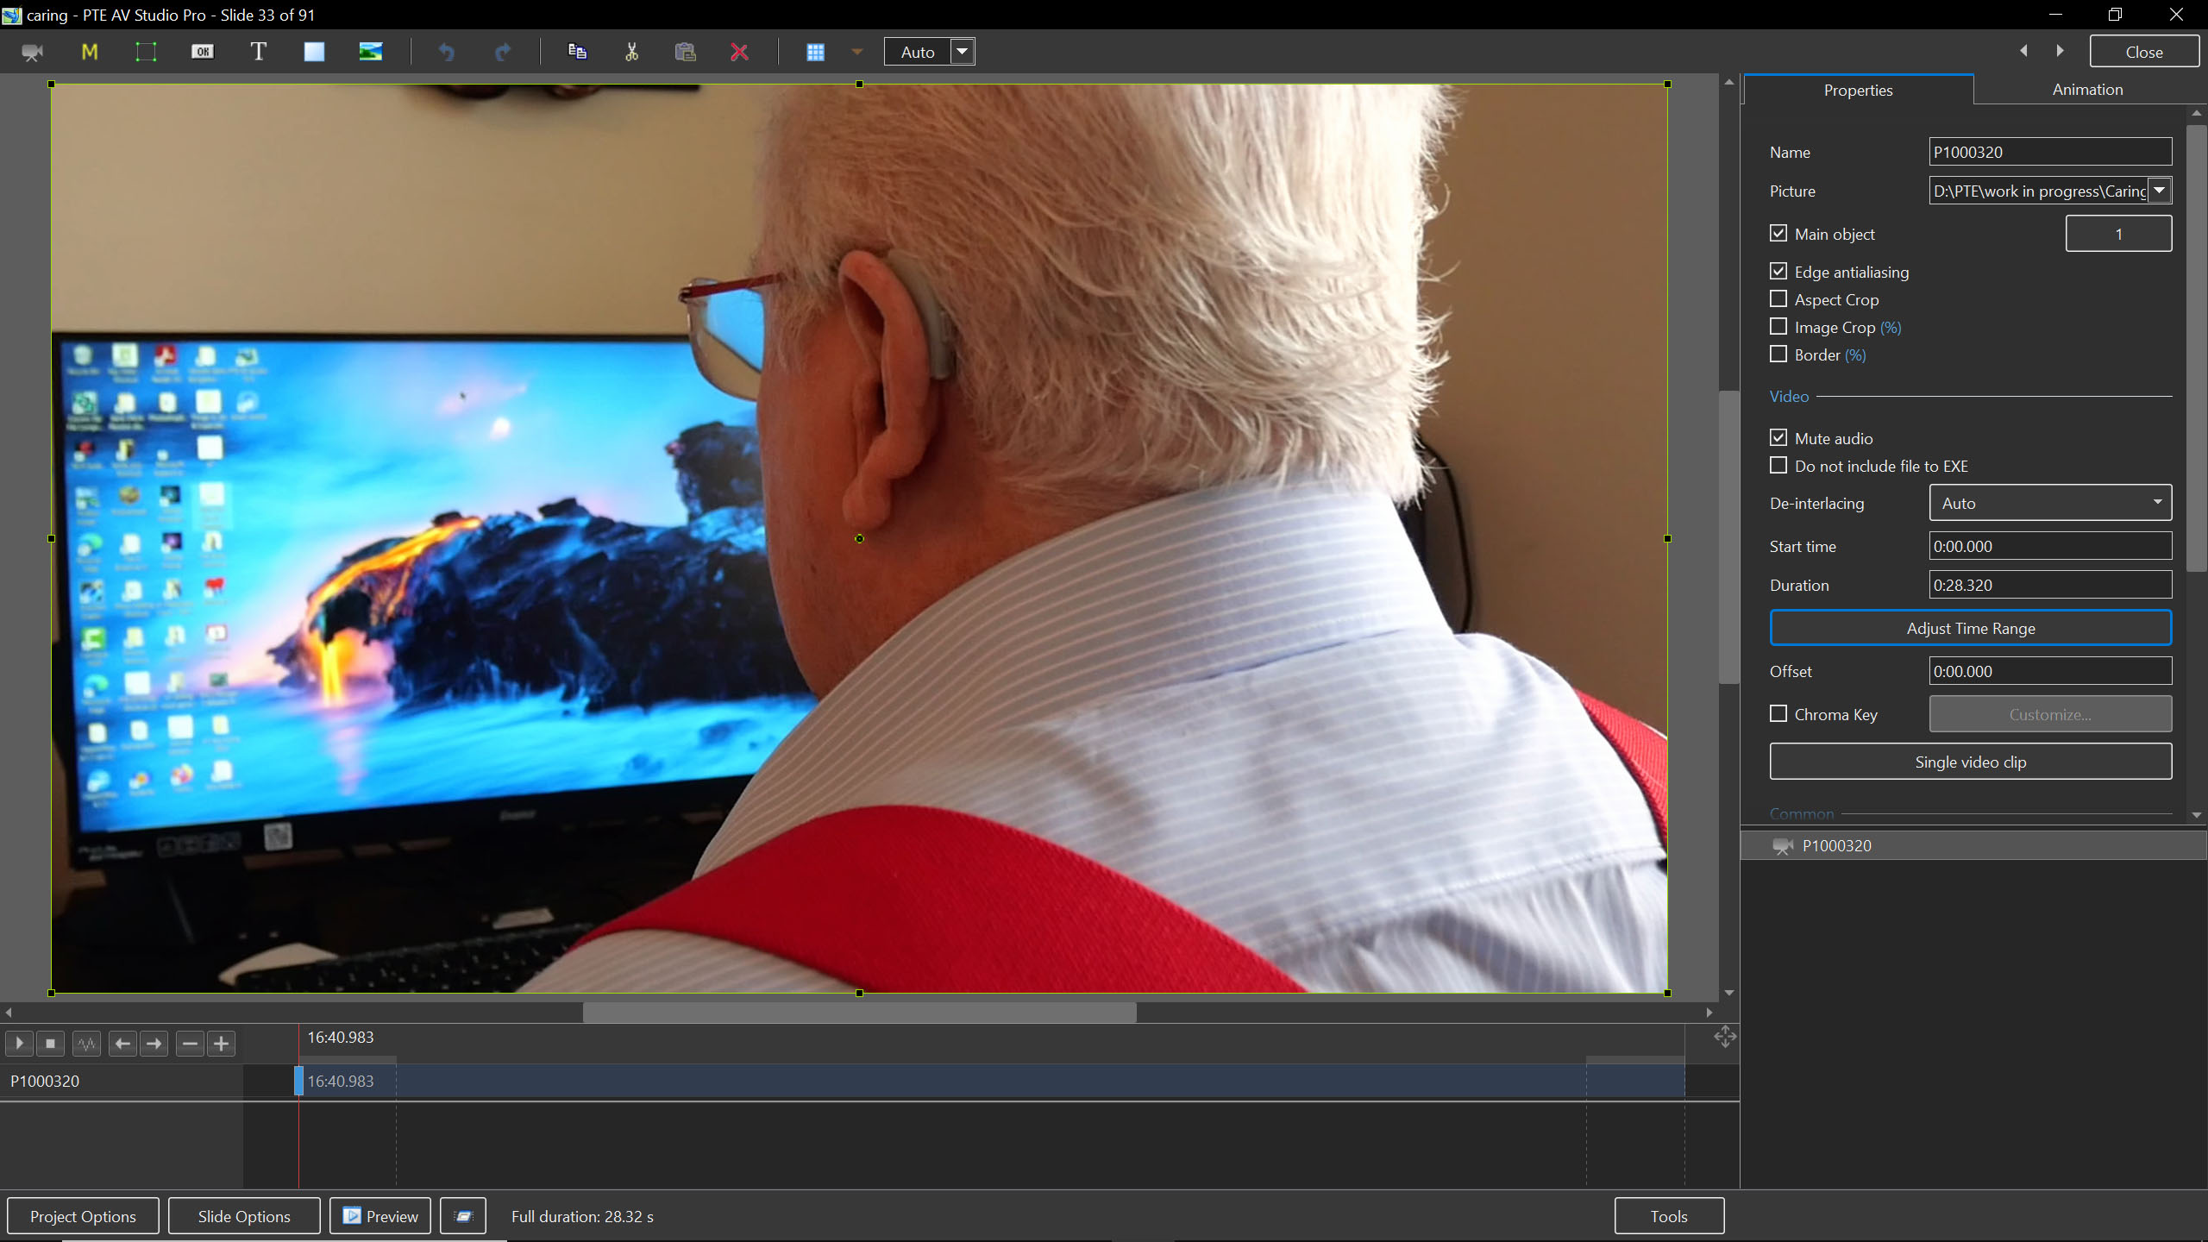Cut the object with the scissors icon
The width and height of the screenshot is (2208, 1242).
point(631,52)
